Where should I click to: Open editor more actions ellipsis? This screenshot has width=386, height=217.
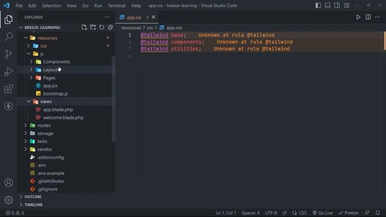378,17
